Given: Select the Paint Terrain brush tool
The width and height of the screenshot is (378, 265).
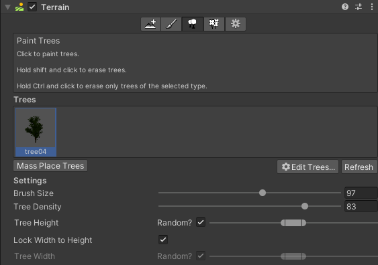Looking at the screenshot, I should tap(171, 24).
